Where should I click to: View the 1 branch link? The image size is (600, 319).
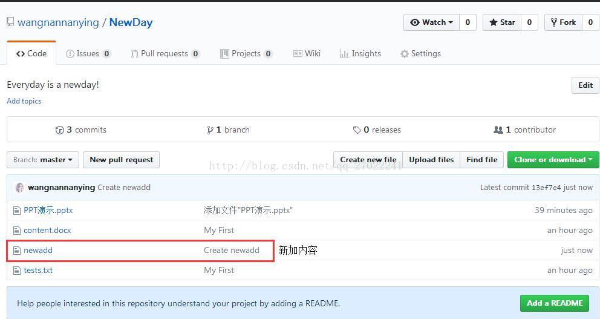pos(228,130)
